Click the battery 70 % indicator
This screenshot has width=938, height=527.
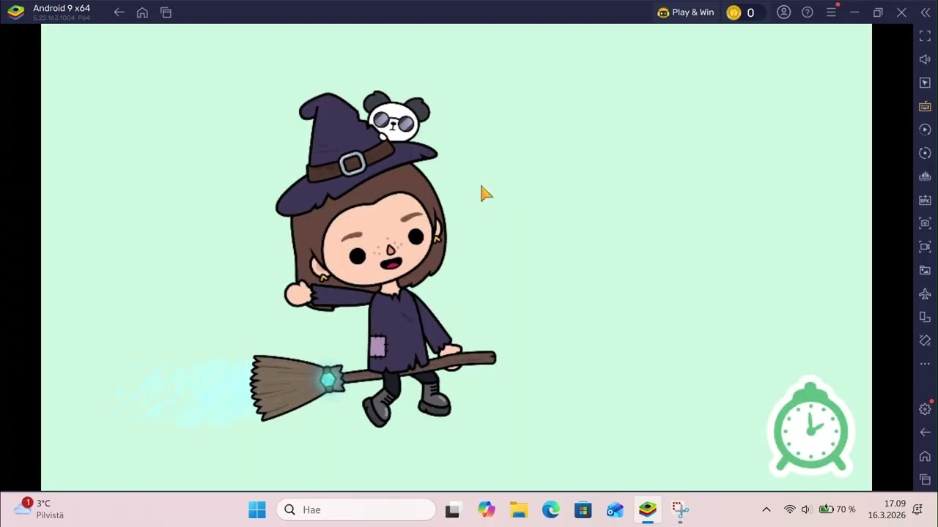pos(837,509)
